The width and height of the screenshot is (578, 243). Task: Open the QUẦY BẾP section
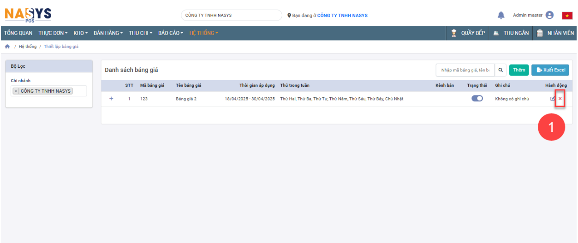point(468,33)
